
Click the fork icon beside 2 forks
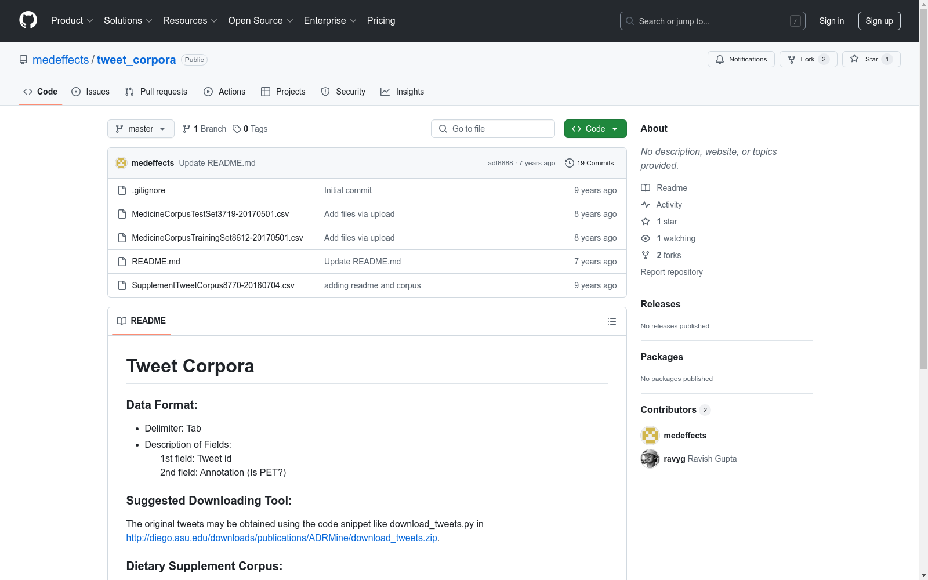click(646, 255)
